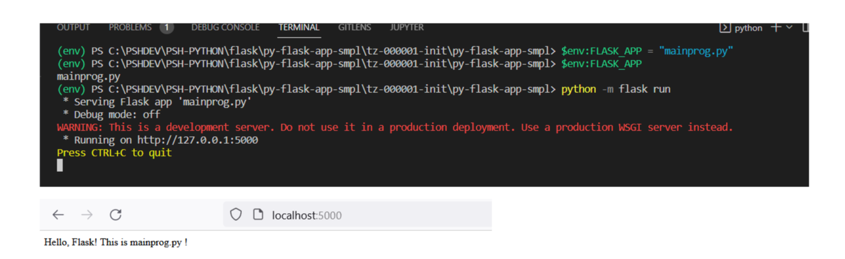Create a new terminal with plus icon
The height and width of the screenshot is (259, 845).
point(776,27)
